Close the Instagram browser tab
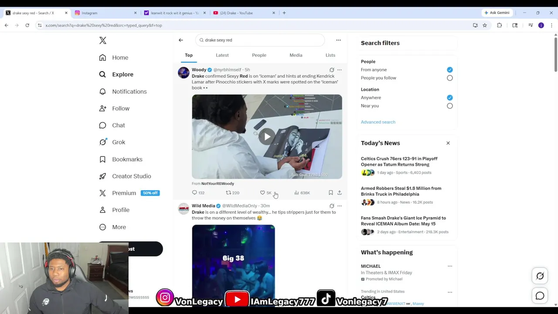 click(135, 13)
